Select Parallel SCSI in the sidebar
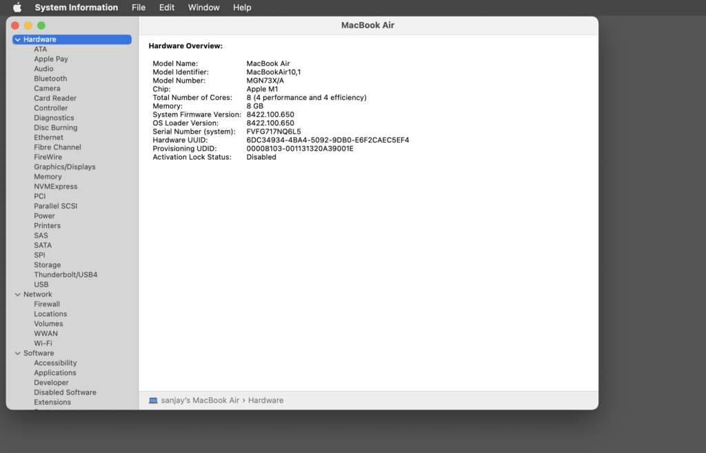The height and width of the screenshot is (453, 706). (x=56, y=207)
